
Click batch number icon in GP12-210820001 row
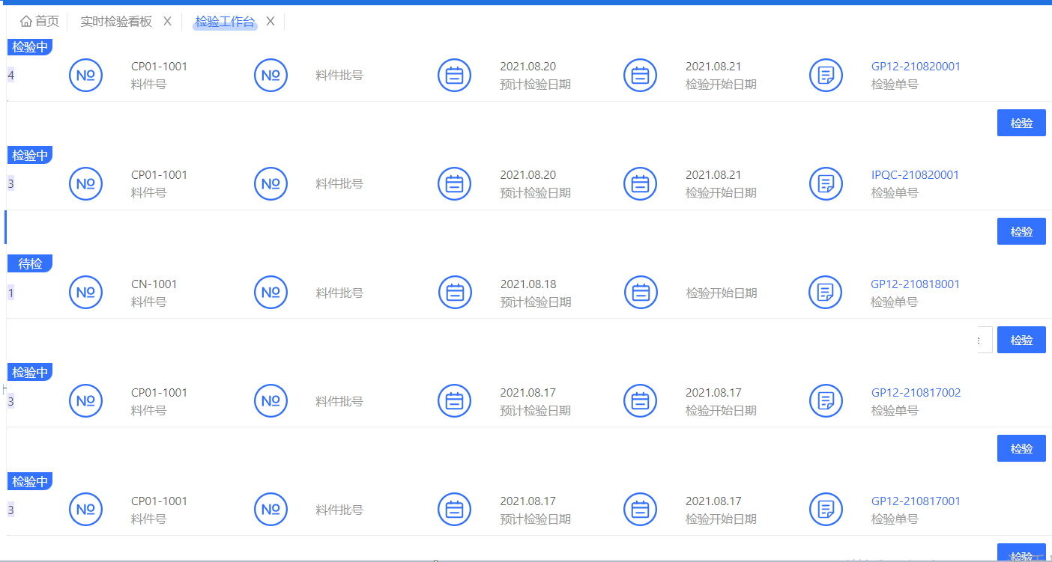(x=271, y=75)
